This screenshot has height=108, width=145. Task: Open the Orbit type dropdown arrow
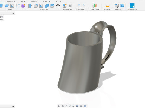[61, 106]
